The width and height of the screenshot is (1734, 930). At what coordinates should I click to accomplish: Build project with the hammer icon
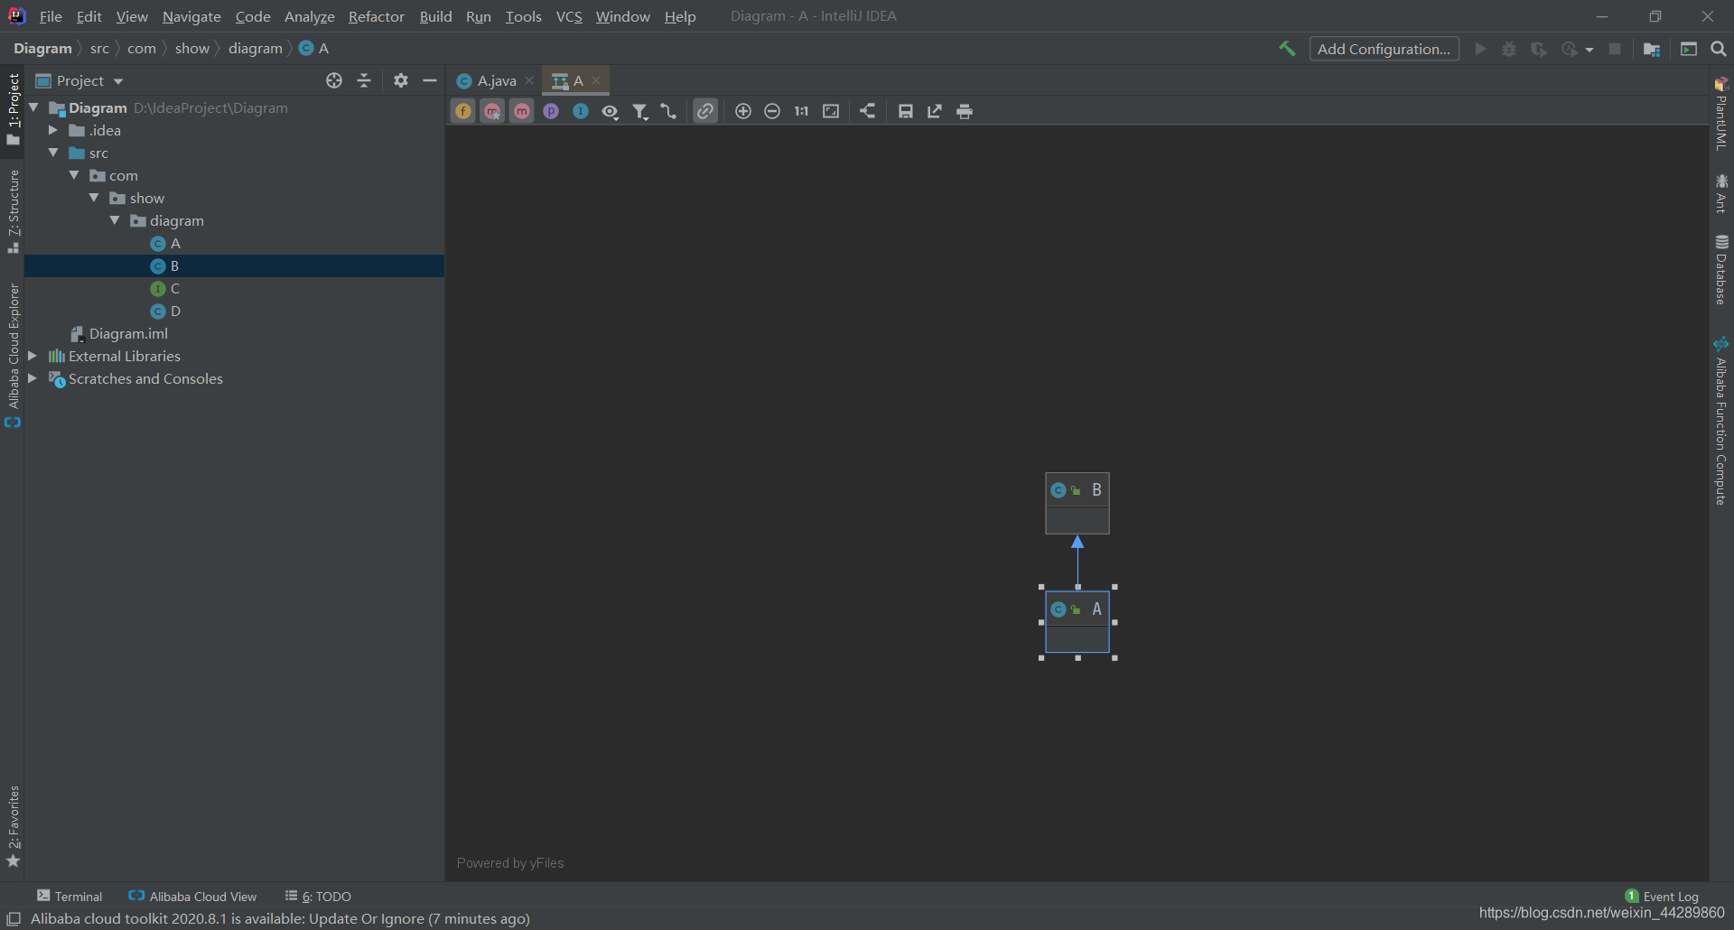click(x=1287, y=49)
